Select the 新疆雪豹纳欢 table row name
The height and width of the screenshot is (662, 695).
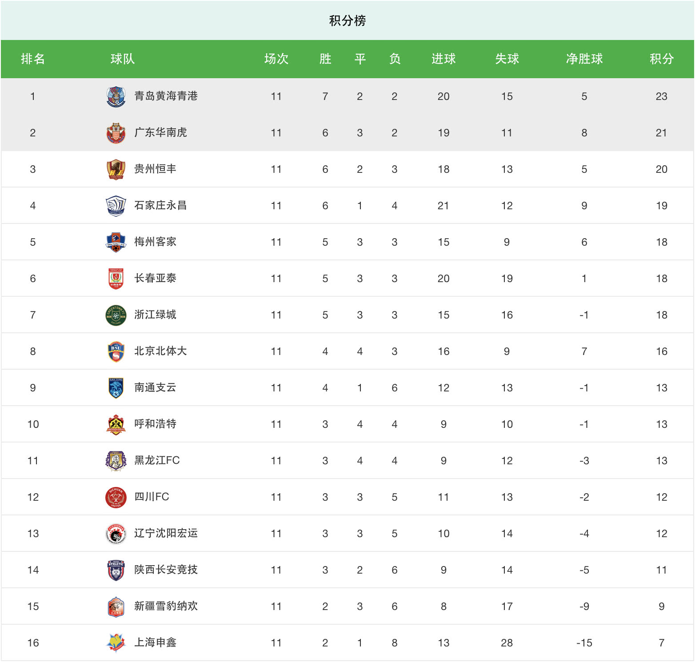click(x=166, y=606)
